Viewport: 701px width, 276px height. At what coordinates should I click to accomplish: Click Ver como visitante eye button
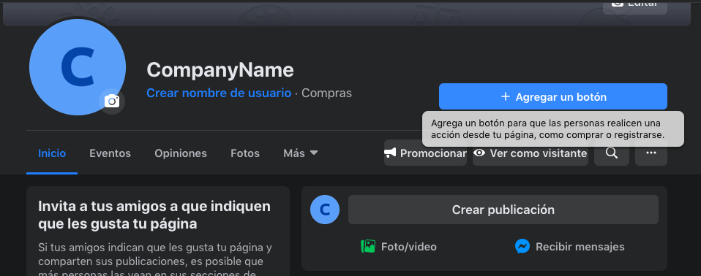coord(531,153)
